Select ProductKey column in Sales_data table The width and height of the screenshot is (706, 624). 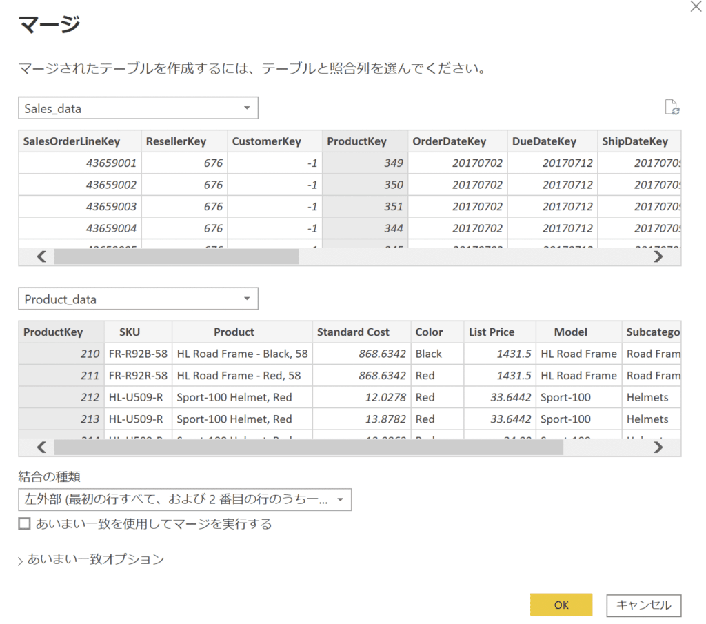(x=356, y=141)
